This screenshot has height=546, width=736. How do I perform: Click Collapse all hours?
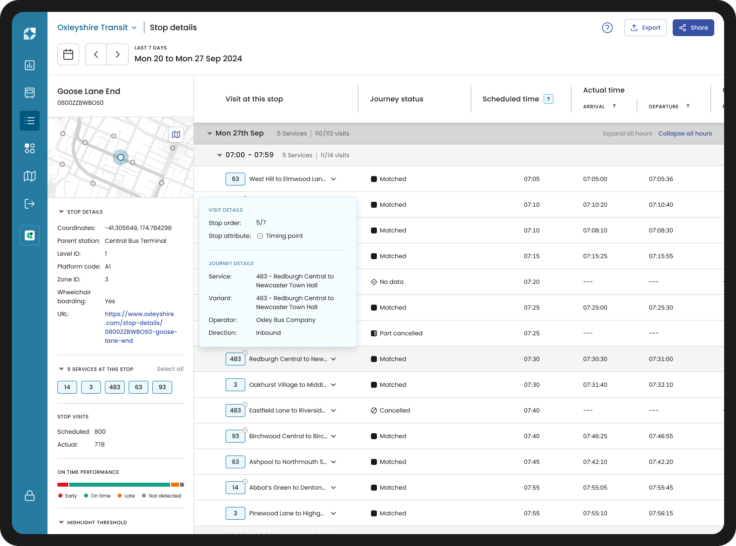(x=685, y=134)
